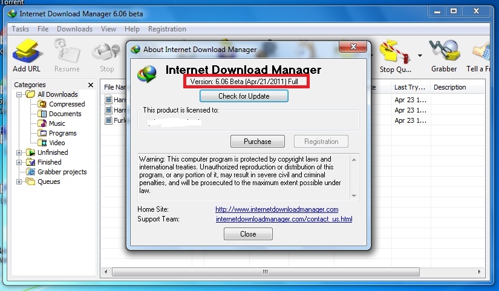Close the About dialog with X button
Screen dimensions: 499x291
coord(353,47)
